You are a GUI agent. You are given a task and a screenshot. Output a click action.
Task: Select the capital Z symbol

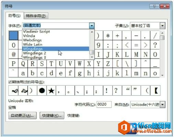pos(108,64)
